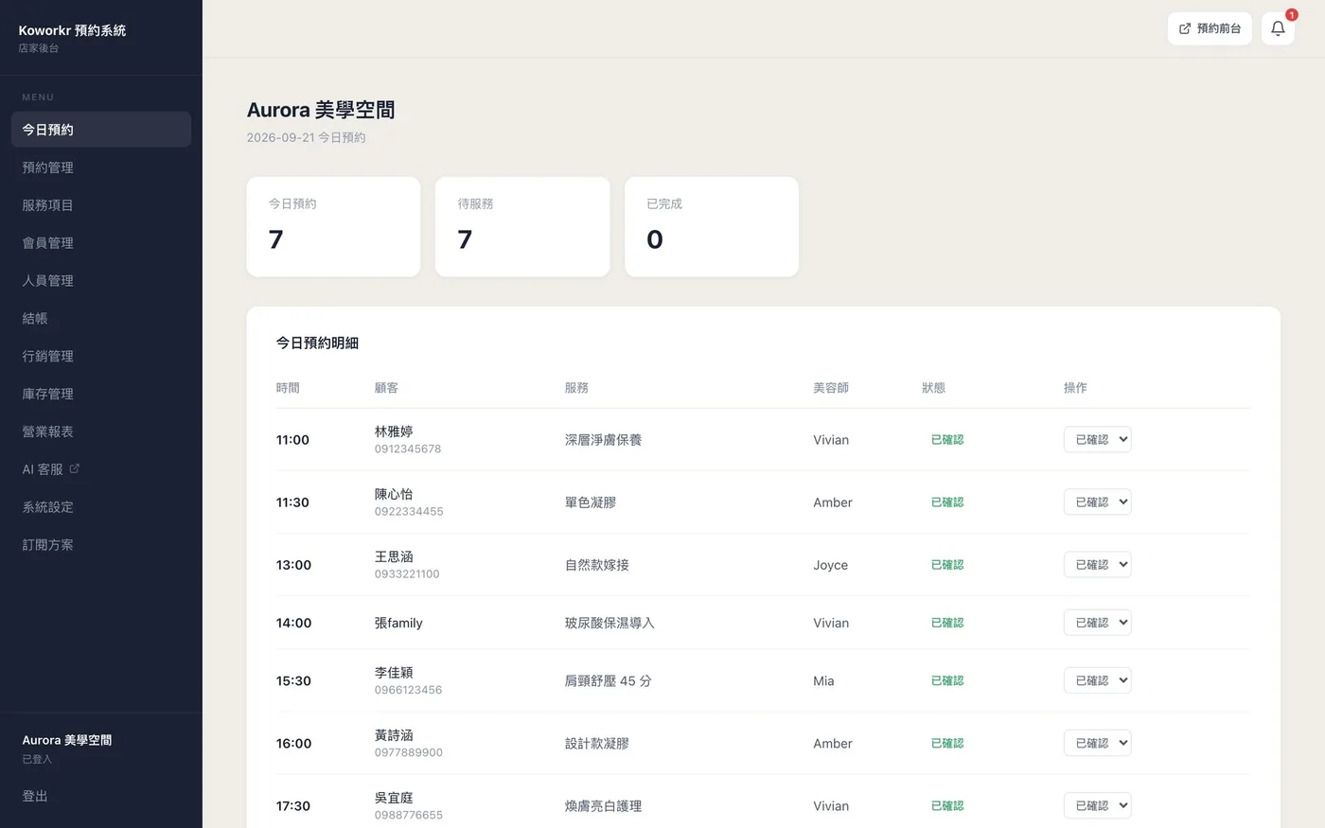
Task: Click service 煥膚亮白護理
Action: point(603,806)
